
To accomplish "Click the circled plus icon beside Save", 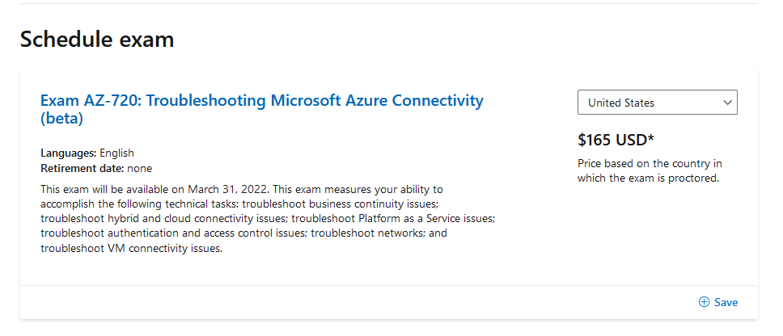I will pos(704,302).
